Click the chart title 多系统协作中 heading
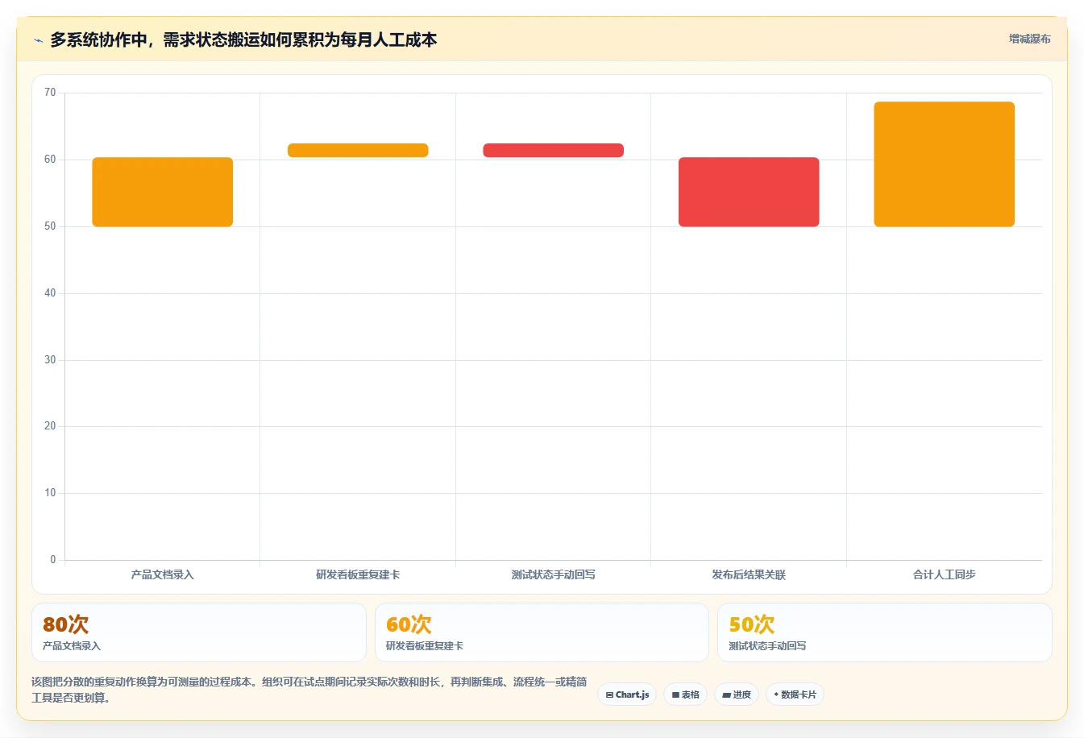1084x738 pixels. [243, 39]
